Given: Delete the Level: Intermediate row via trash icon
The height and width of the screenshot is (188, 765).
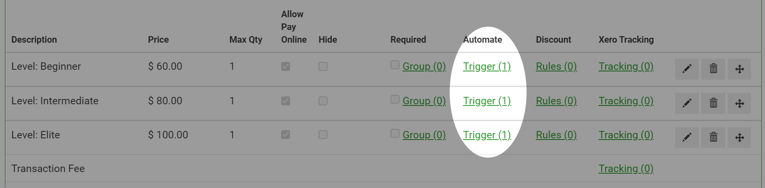Looking at the screenshot, I should pos(713,103).
